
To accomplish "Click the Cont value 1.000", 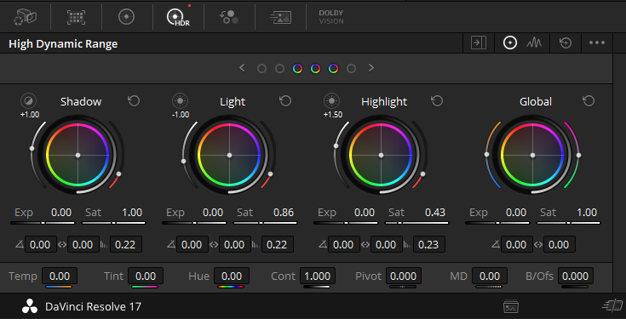I will (x=318, y=276).
